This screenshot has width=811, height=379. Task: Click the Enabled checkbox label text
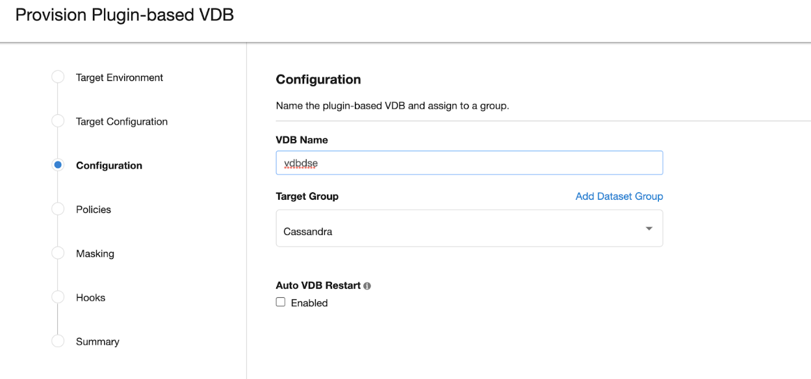(309, 303)
